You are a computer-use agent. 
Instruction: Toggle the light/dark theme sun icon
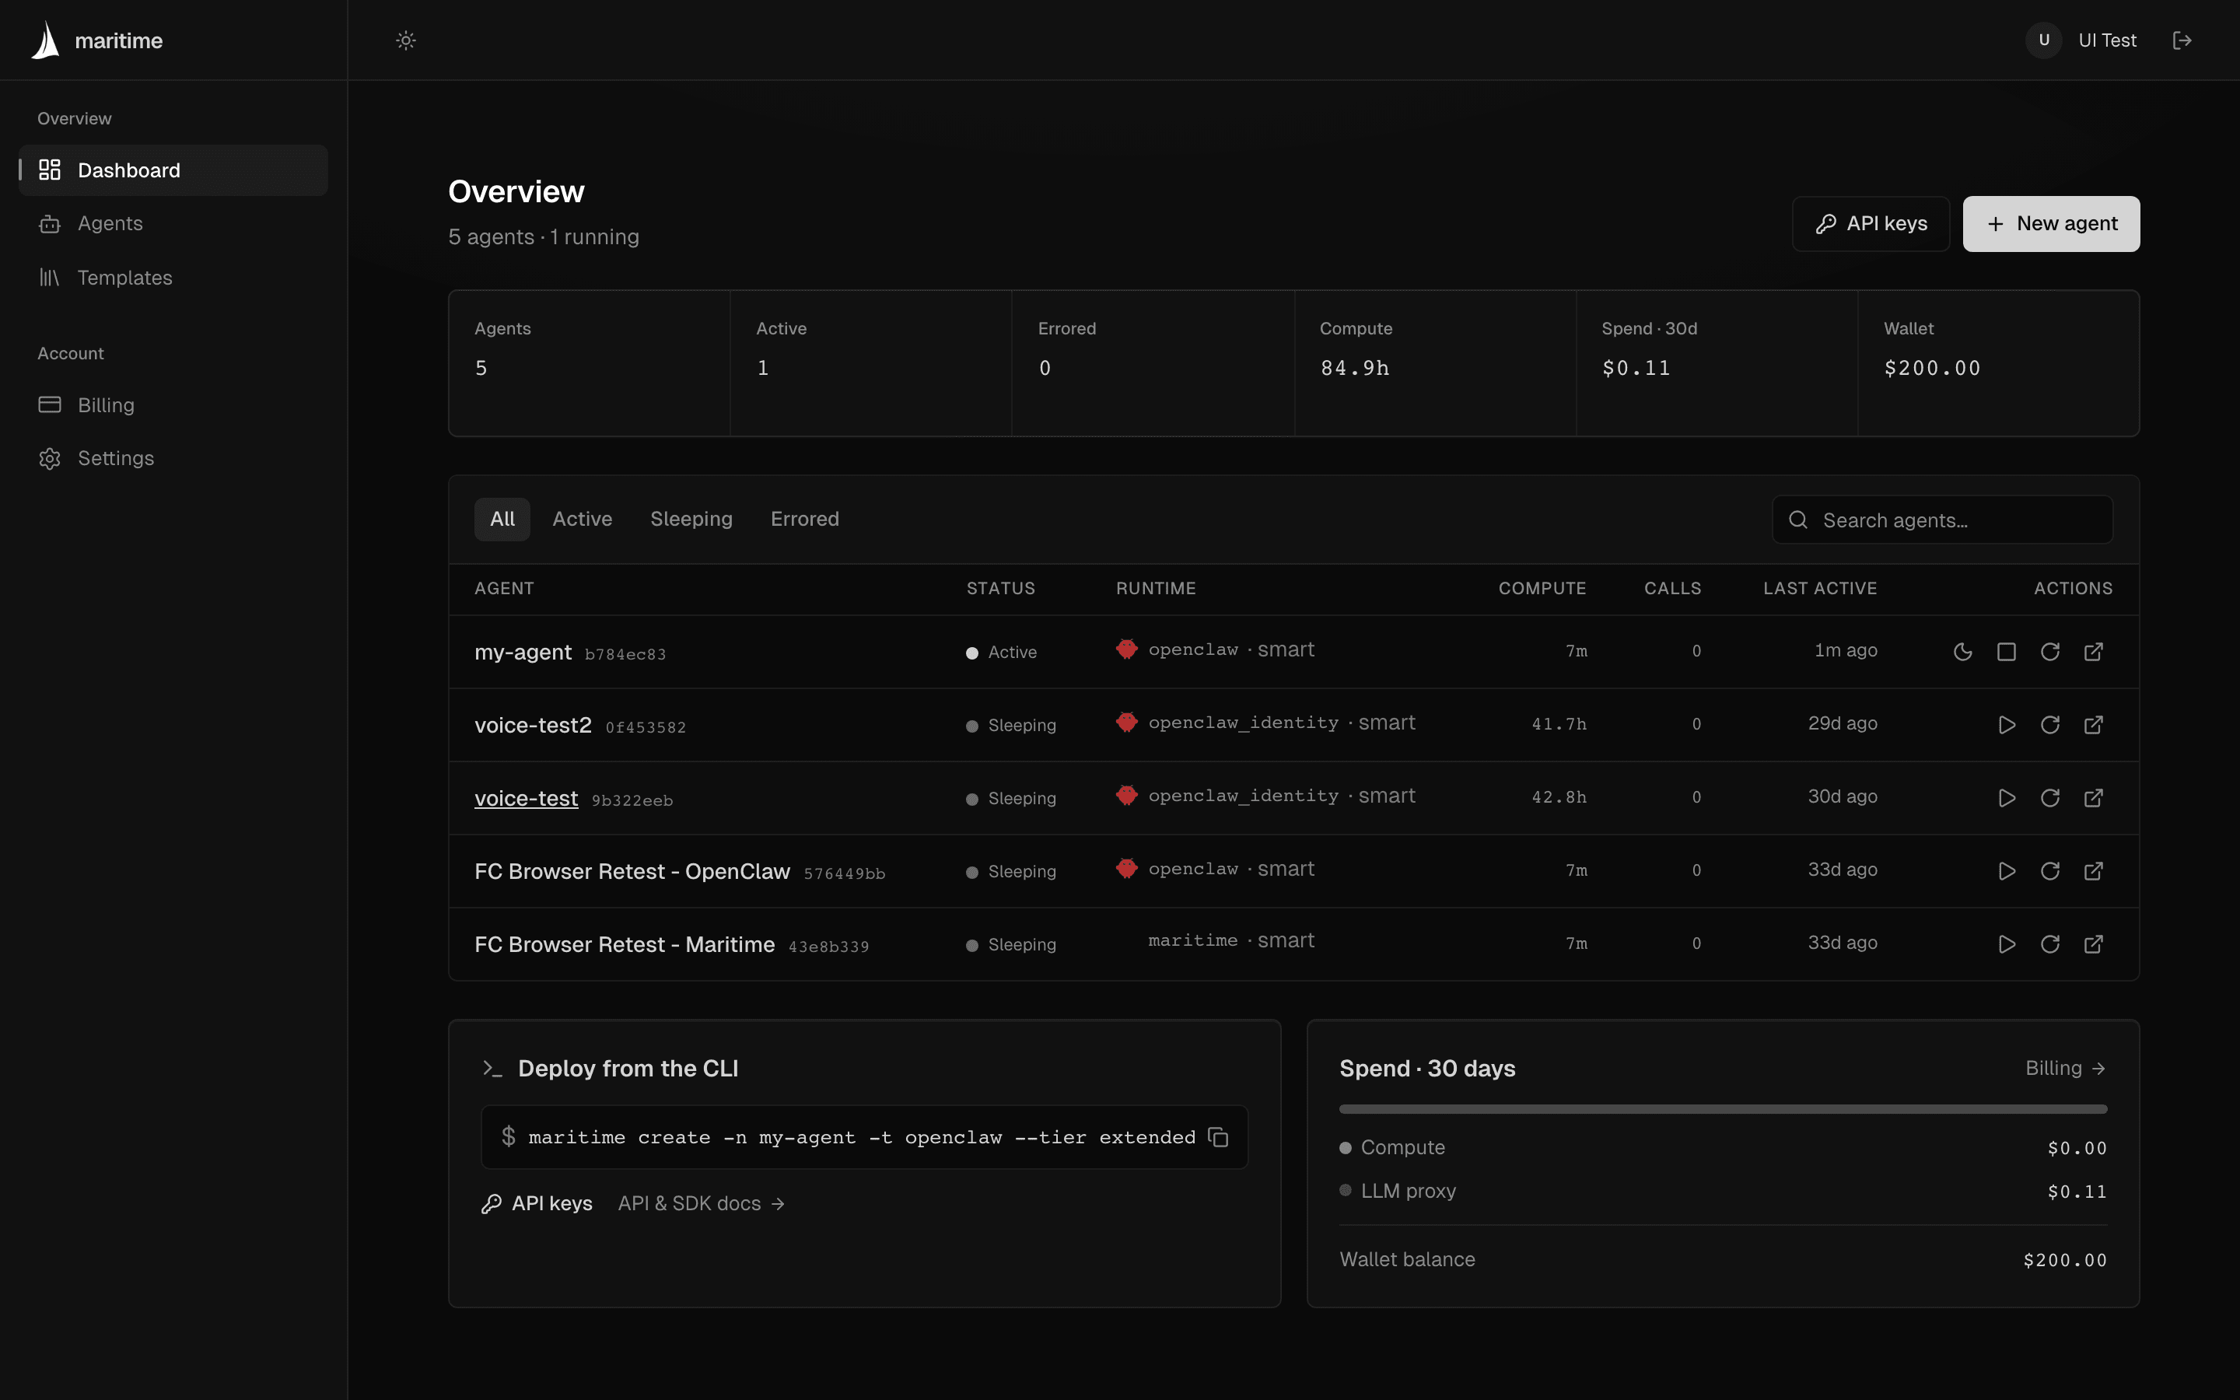tap(405, 40)
